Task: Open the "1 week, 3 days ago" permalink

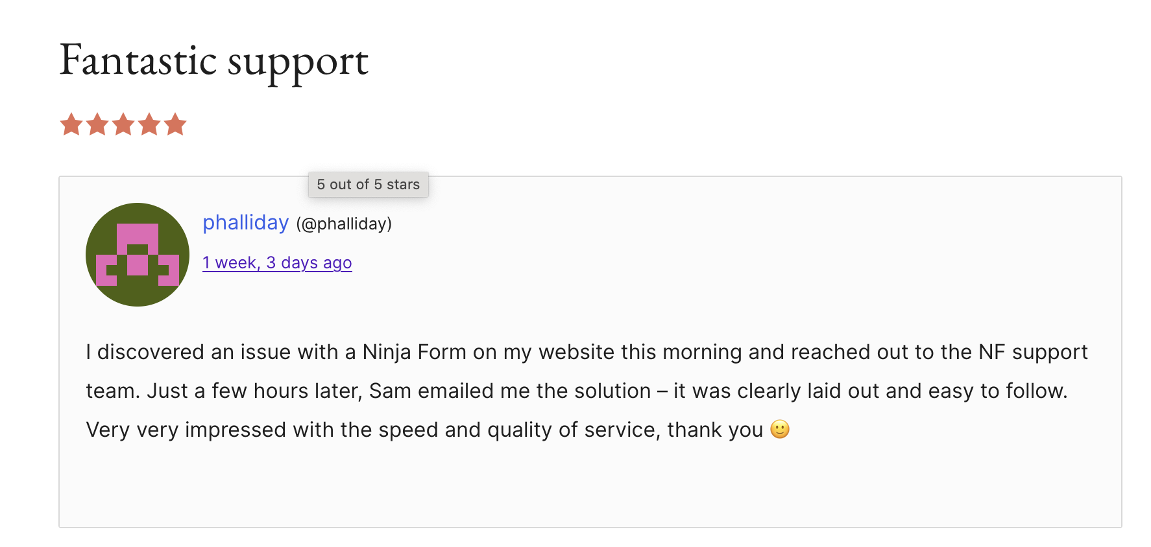Action: (277, 262)
